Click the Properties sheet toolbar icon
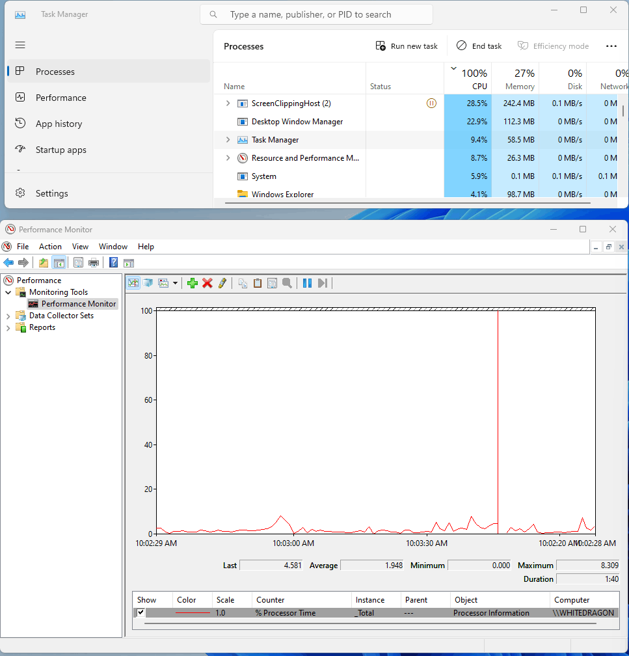 78,263
